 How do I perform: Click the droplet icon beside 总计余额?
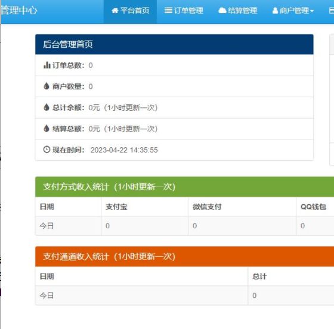pyautogui.click(x=47, y=107)
